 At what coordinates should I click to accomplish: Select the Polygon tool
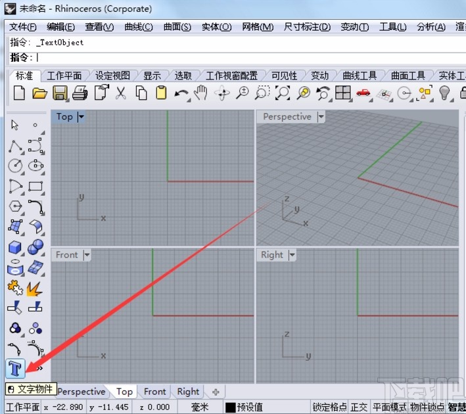coord(15,206)
